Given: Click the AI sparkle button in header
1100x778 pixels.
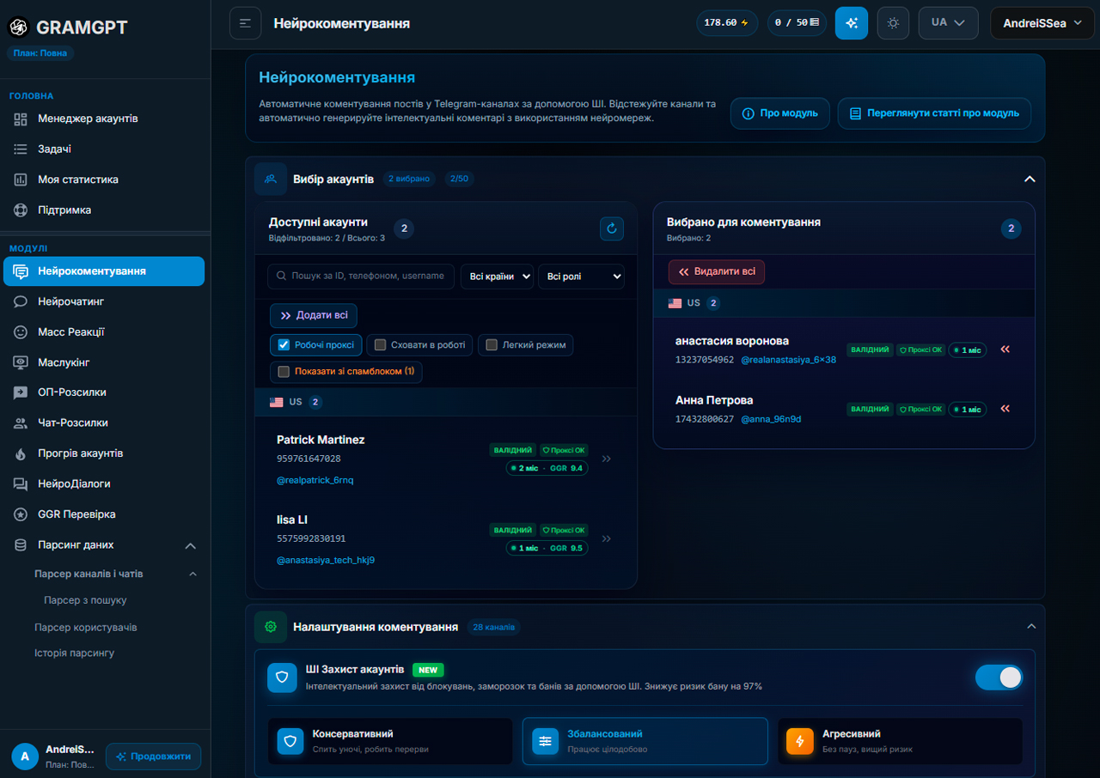Looking at the screenshot, I should 852,23.
